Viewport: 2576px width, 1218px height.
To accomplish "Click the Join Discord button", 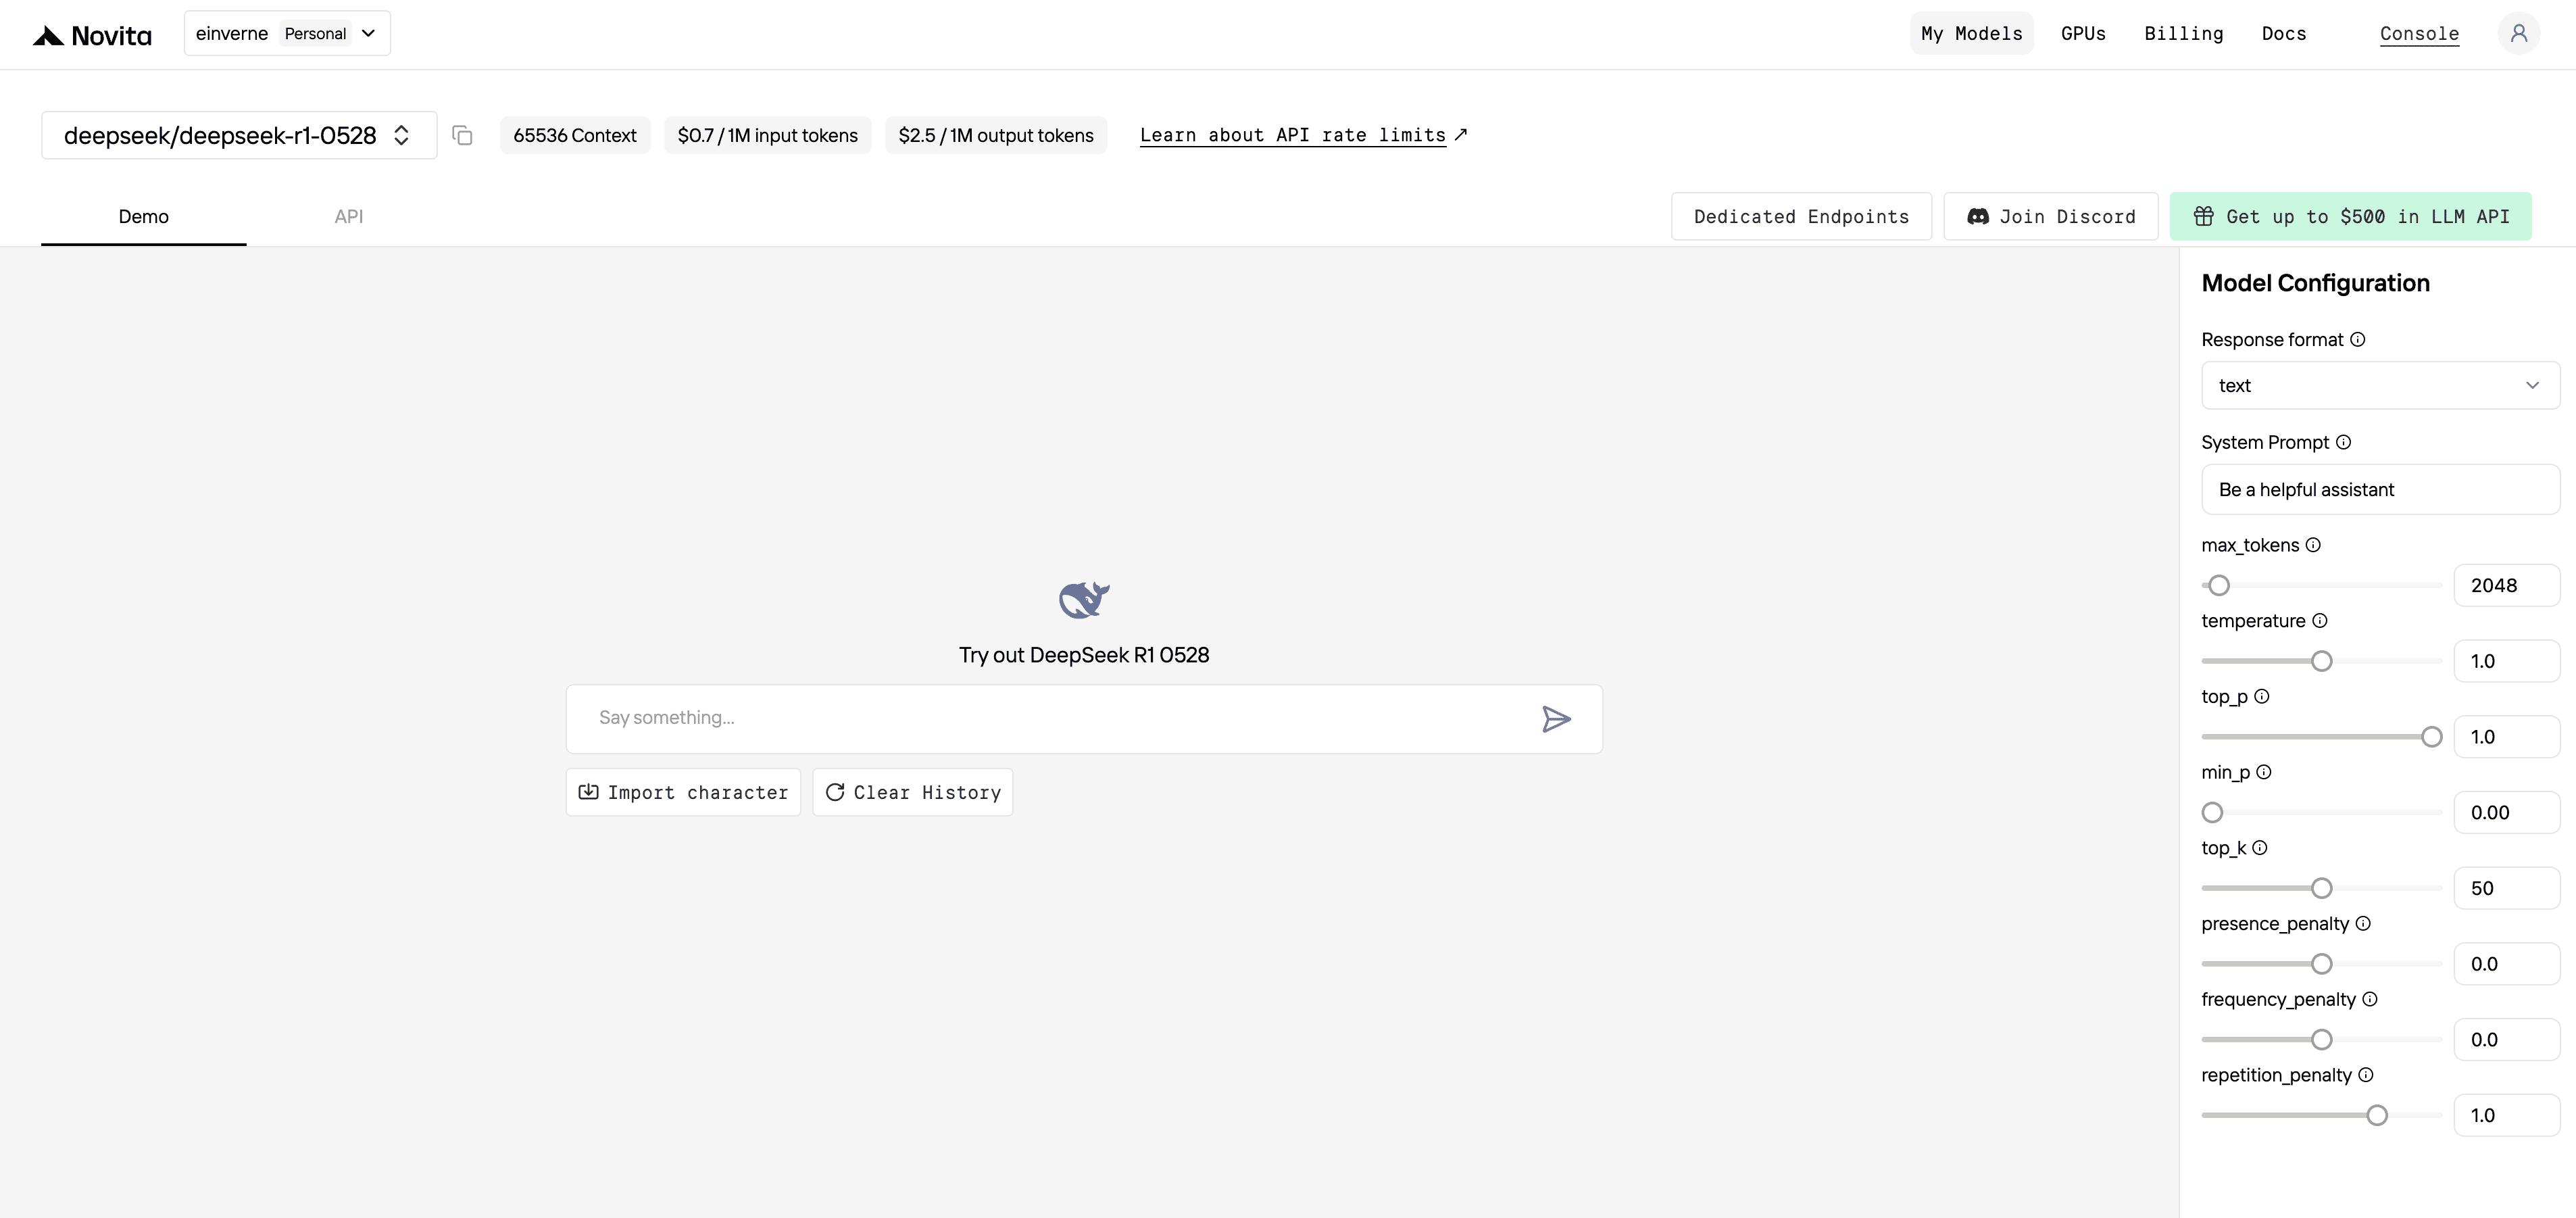I will click(x=2051, y=217).
